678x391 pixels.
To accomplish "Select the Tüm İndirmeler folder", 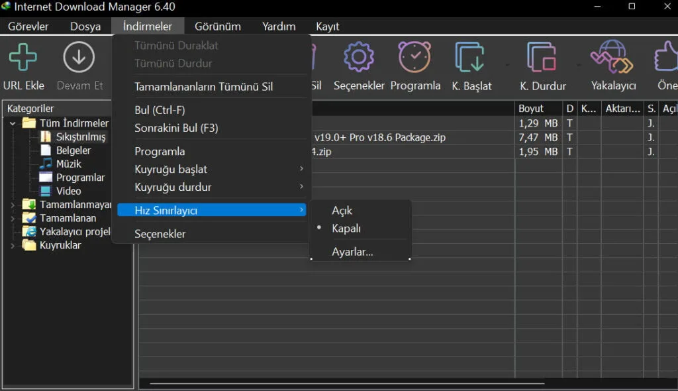I will 66,123.
